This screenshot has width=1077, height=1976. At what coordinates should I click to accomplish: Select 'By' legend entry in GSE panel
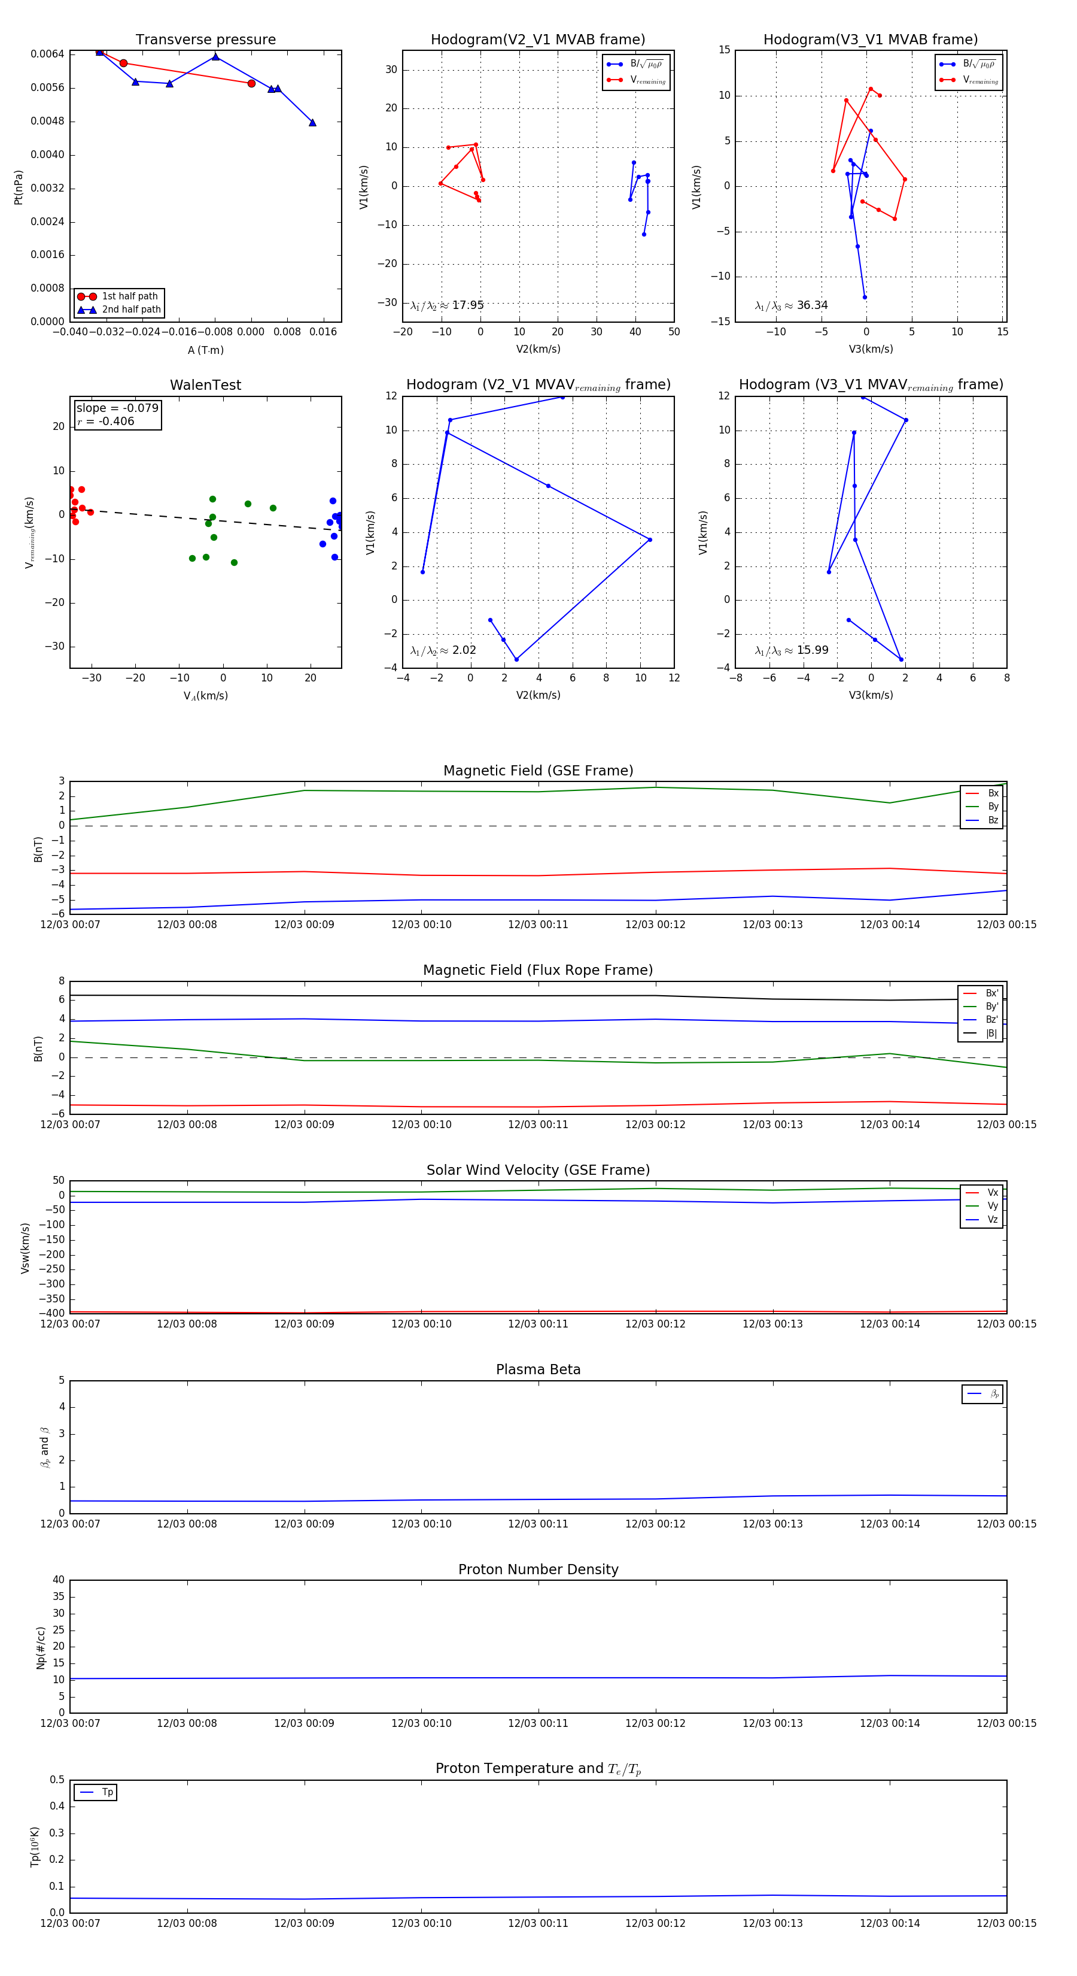(982, 806)
